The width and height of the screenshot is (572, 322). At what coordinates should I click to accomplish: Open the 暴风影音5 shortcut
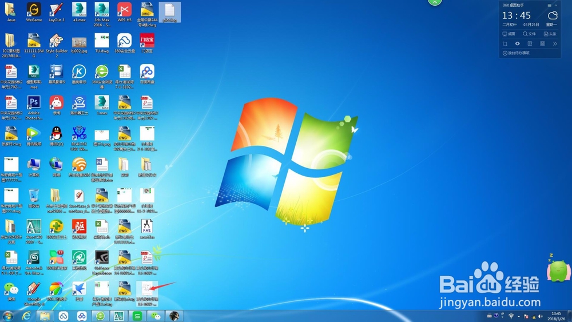coord(57,74)
